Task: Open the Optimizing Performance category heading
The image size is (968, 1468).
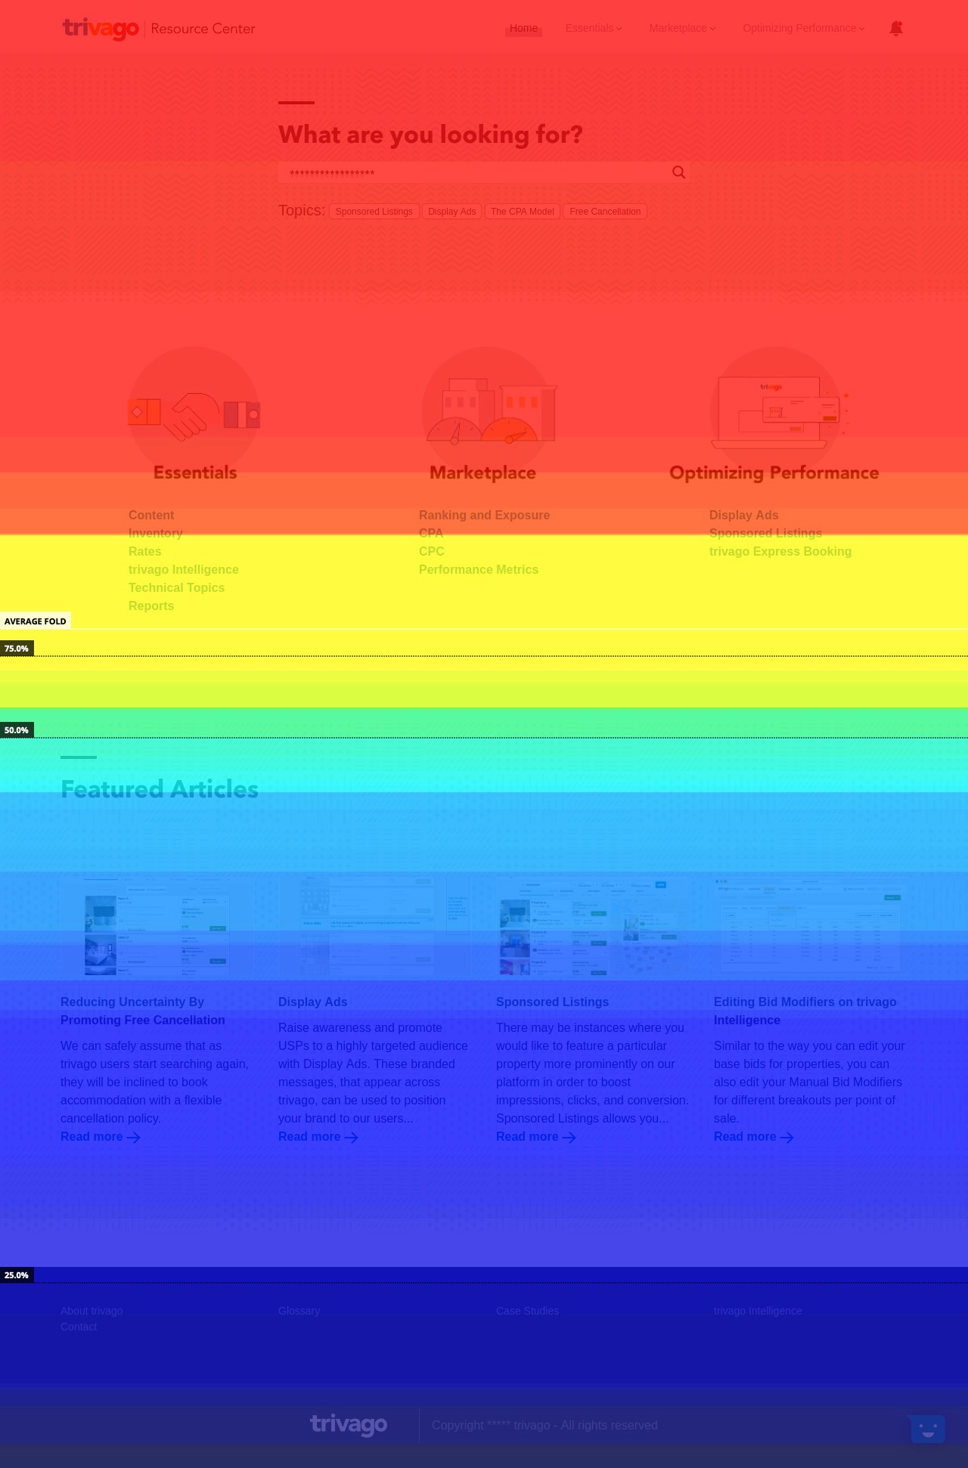Action: pyautogui.click(x=774, y=472)
